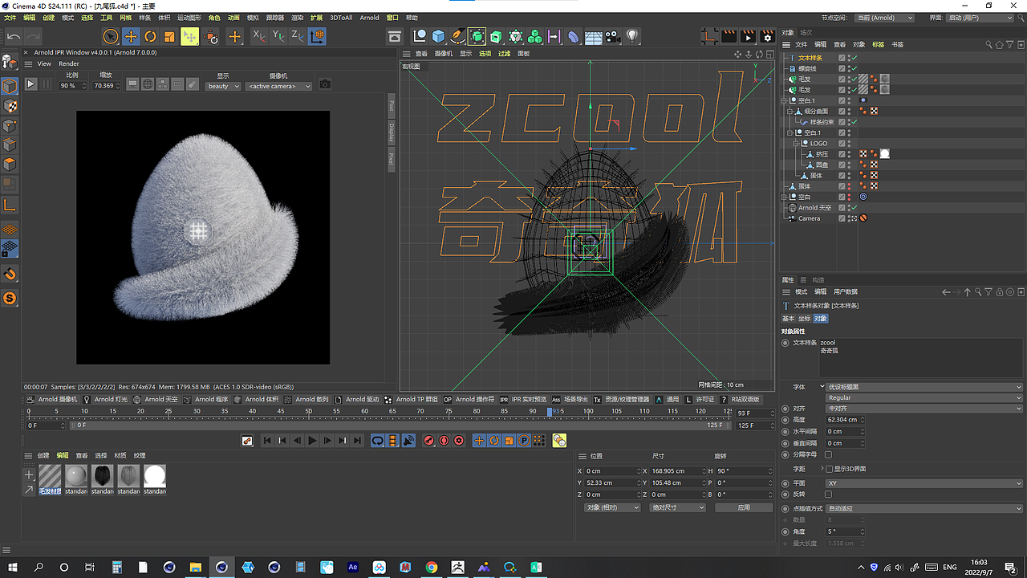The image size is (1027, 578).
Task: Click the Arnold 天空 button
Action: 156,399
